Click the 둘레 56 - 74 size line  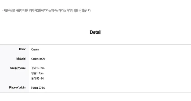tap(37, 79)
